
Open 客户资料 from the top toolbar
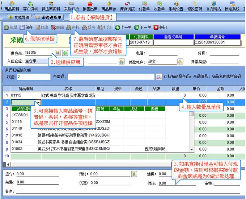(30, 6)
